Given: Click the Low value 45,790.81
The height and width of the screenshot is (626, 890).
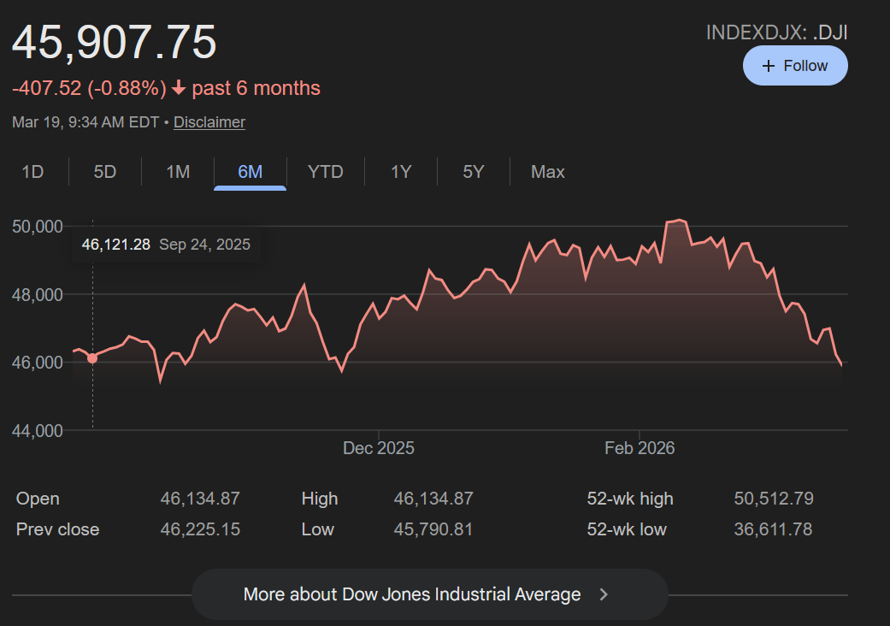Looking at the screenshot, I should coord(433,529).
